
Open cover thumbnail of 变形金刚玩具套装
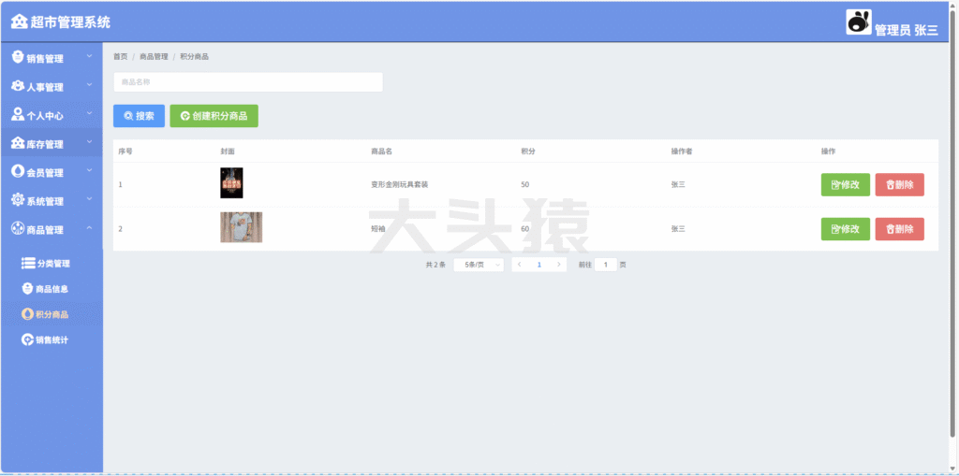pyautogui.click(x=232, y=182)
